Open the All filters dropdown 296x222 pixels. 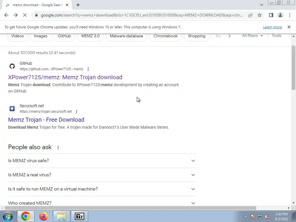click(x=252, y=36)
